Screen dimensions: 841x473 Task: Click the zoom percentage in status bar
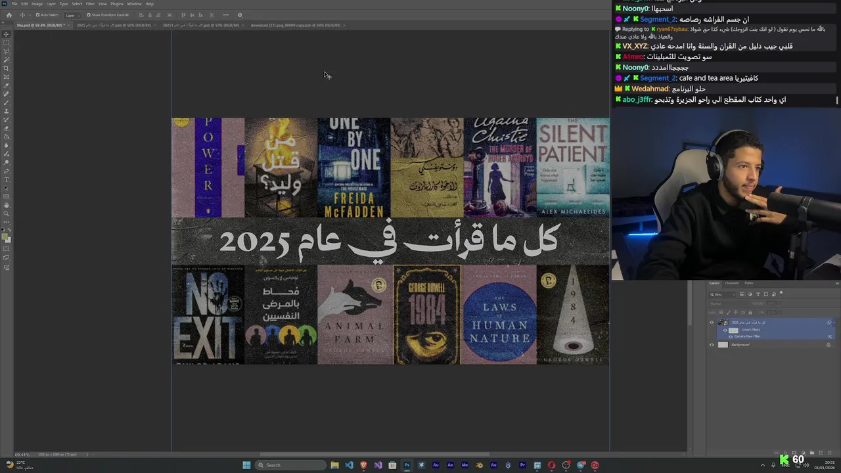[22, 455]
